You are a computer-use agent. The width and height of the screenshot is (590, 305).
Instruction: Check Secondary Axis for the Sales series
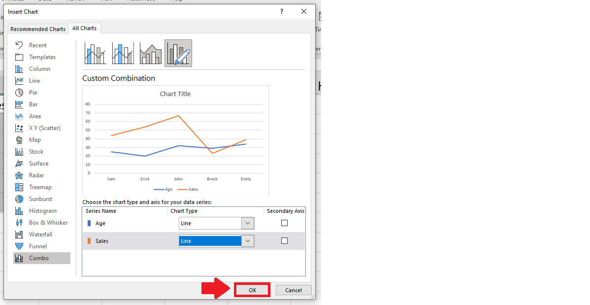(x=284, y=240)
